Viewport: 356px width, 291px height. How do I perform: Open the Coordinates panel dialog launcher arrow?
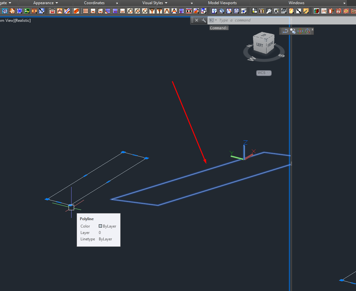[117, 3]
